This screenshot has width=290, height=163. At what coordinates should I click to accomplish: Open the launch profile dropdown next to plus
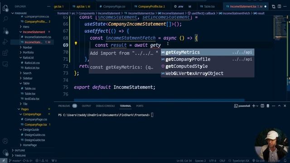coord(257,106)
